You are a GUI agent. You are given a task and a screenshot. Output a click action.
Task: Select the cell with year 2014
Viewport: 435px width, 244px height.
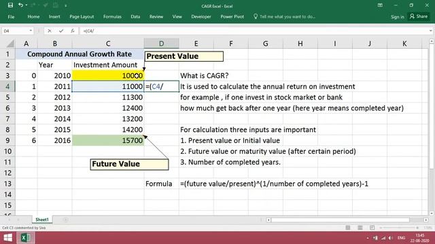point(54,119)
